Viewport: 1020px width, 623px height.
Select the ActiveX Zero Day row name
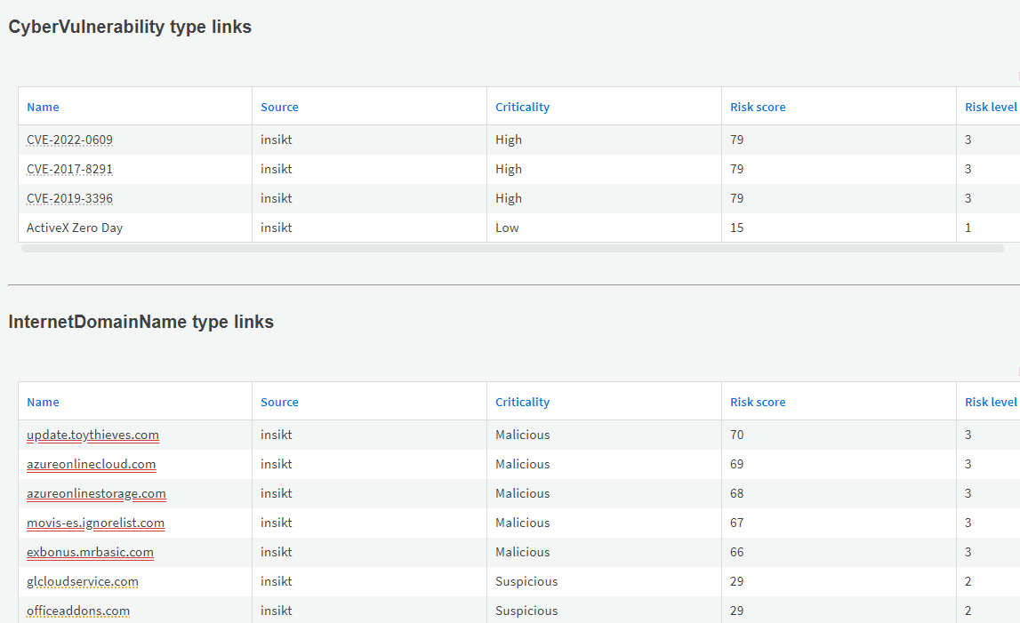point(75,228)
